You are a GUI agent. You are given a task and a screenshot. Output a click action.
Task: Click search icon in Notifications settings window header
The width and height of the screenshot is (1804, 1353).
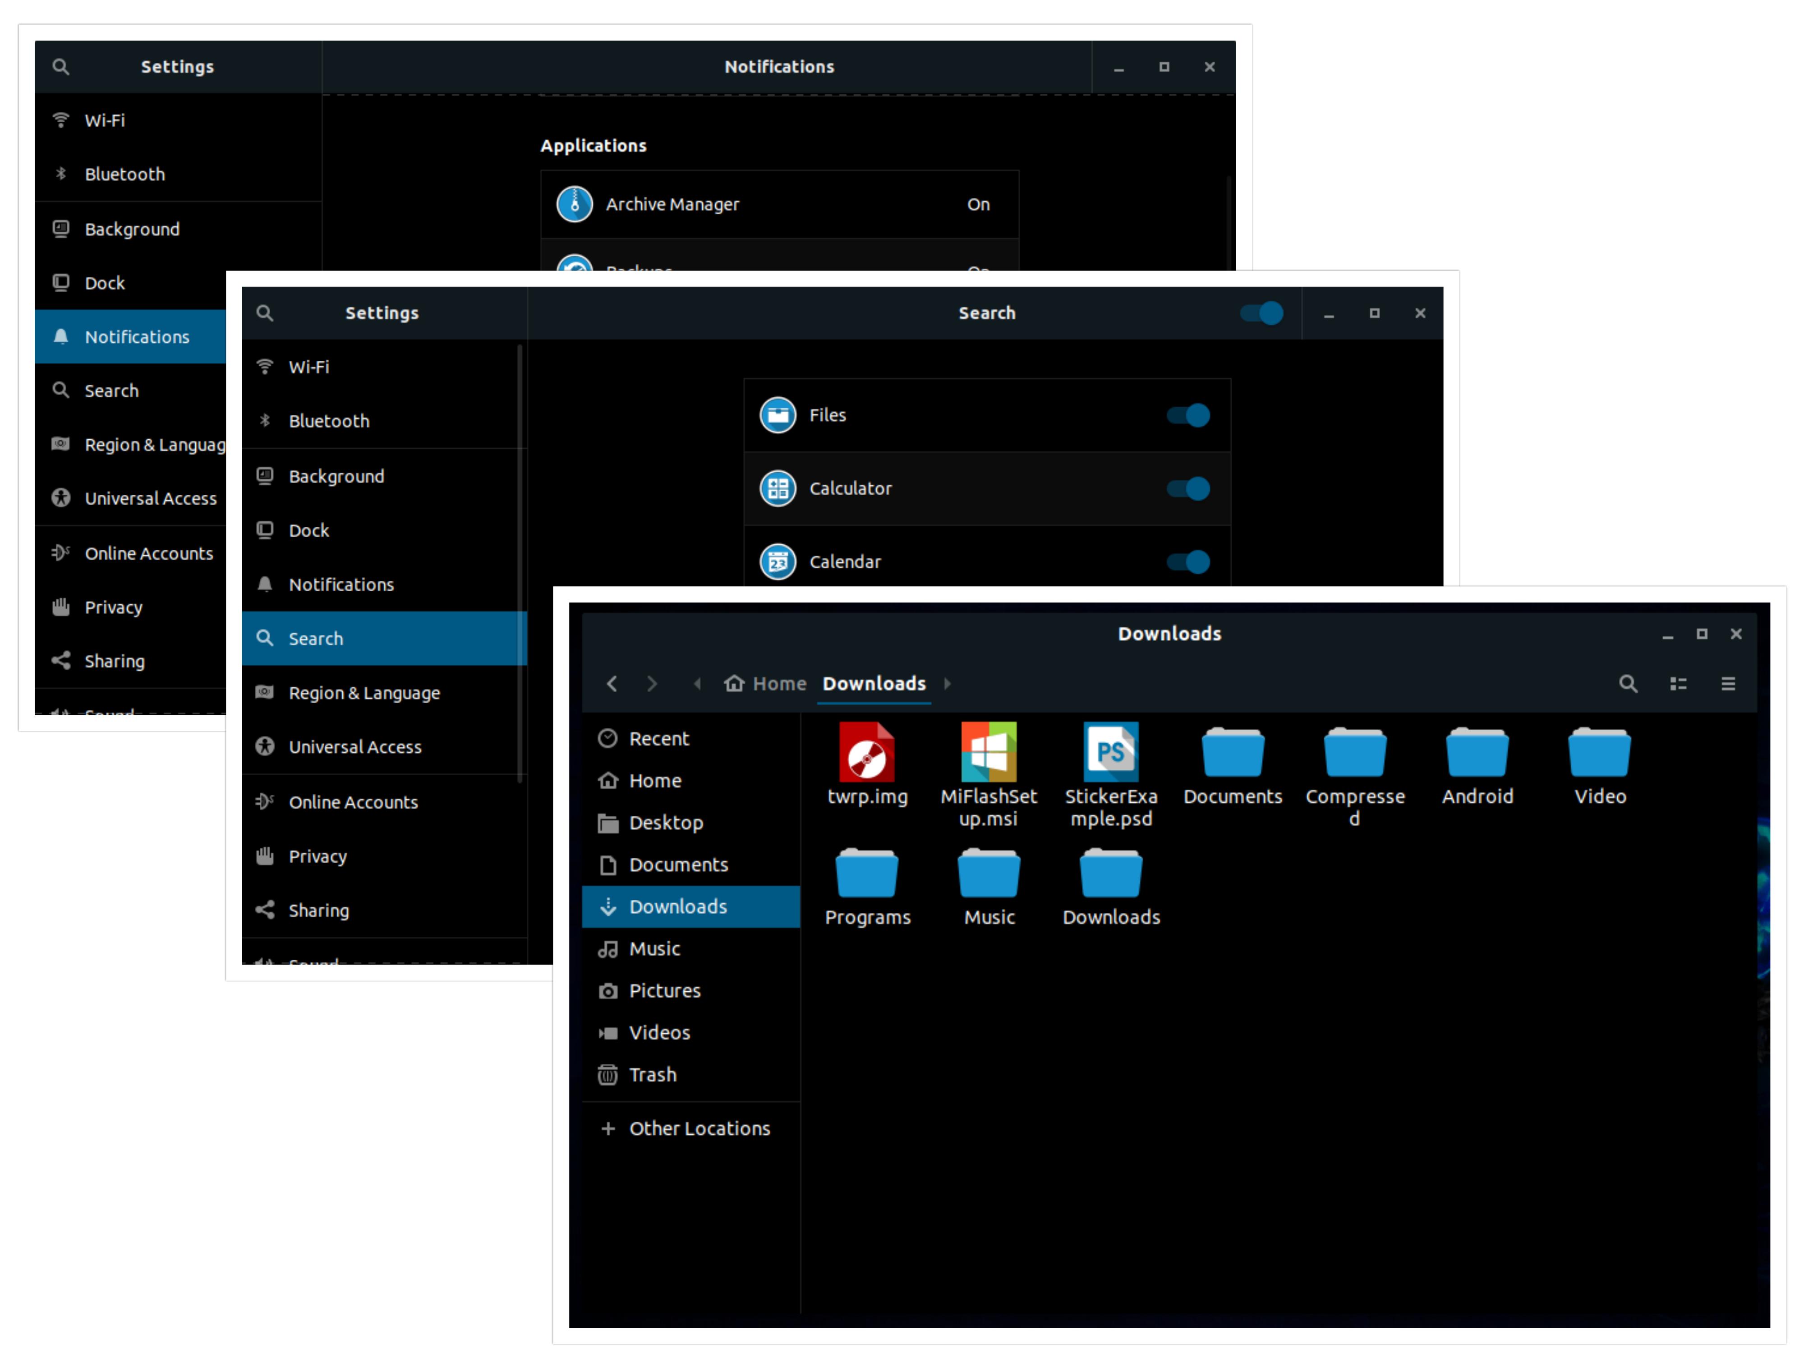60,67
